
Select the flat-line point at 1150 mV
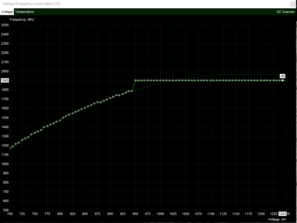point(236,80)
